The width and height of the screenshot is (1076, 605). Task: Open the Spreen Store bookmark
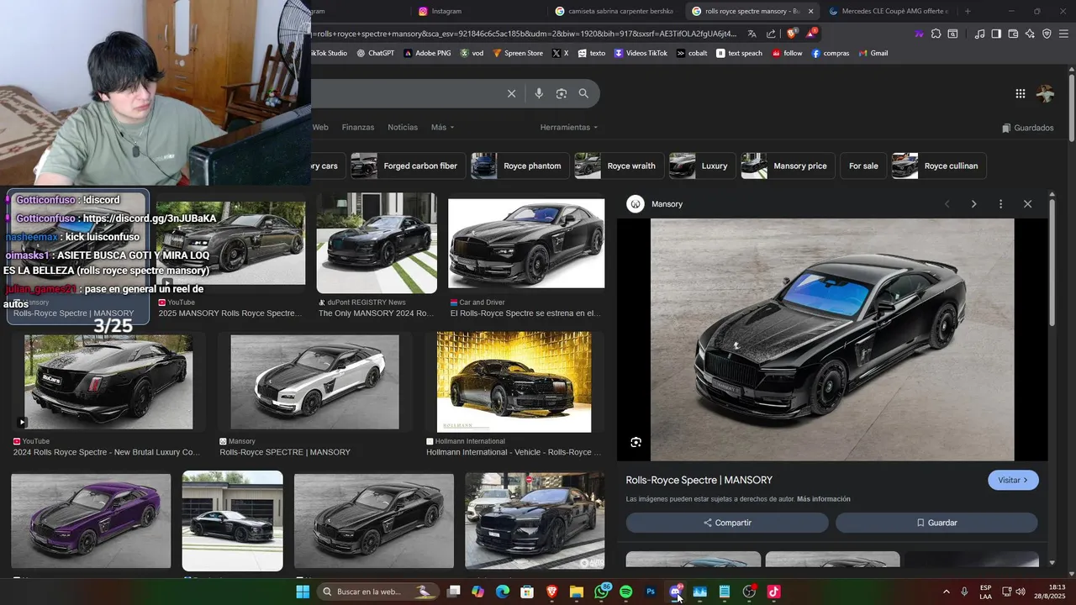tap(518, 53)
